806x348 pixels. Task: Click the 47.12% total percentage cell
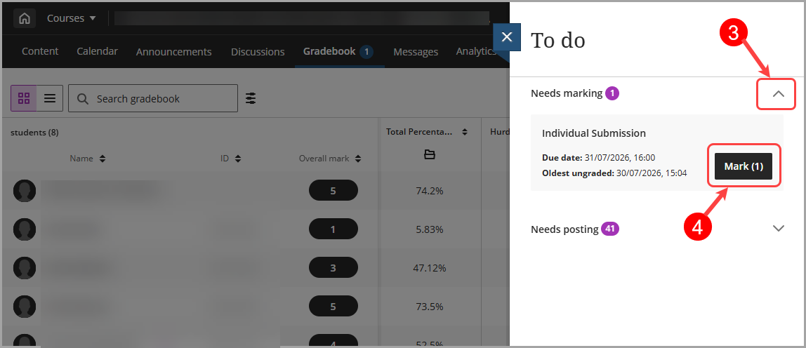(430, 268)
